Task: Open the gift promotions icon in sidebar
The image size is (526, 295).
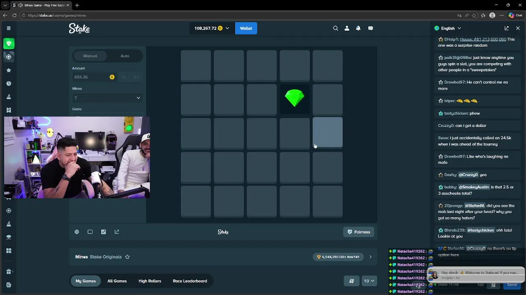Action: tap(9, 271)
